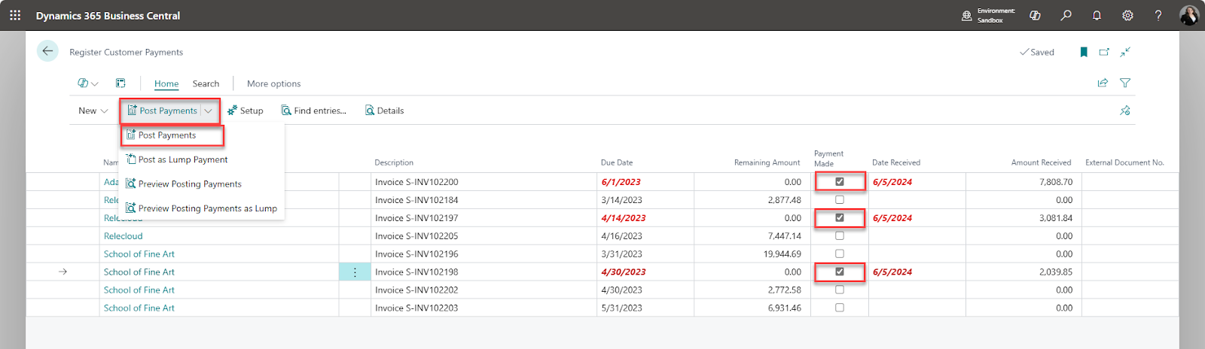Click Description cell Invoice S-INV102184

point(484,200)
